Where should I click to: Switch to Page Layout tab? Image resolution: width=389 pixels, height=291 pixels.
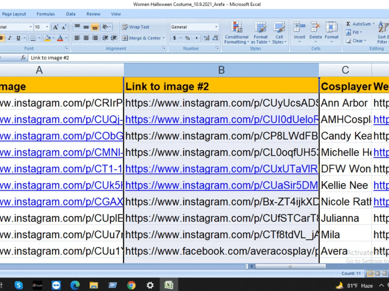pos(14,14)
